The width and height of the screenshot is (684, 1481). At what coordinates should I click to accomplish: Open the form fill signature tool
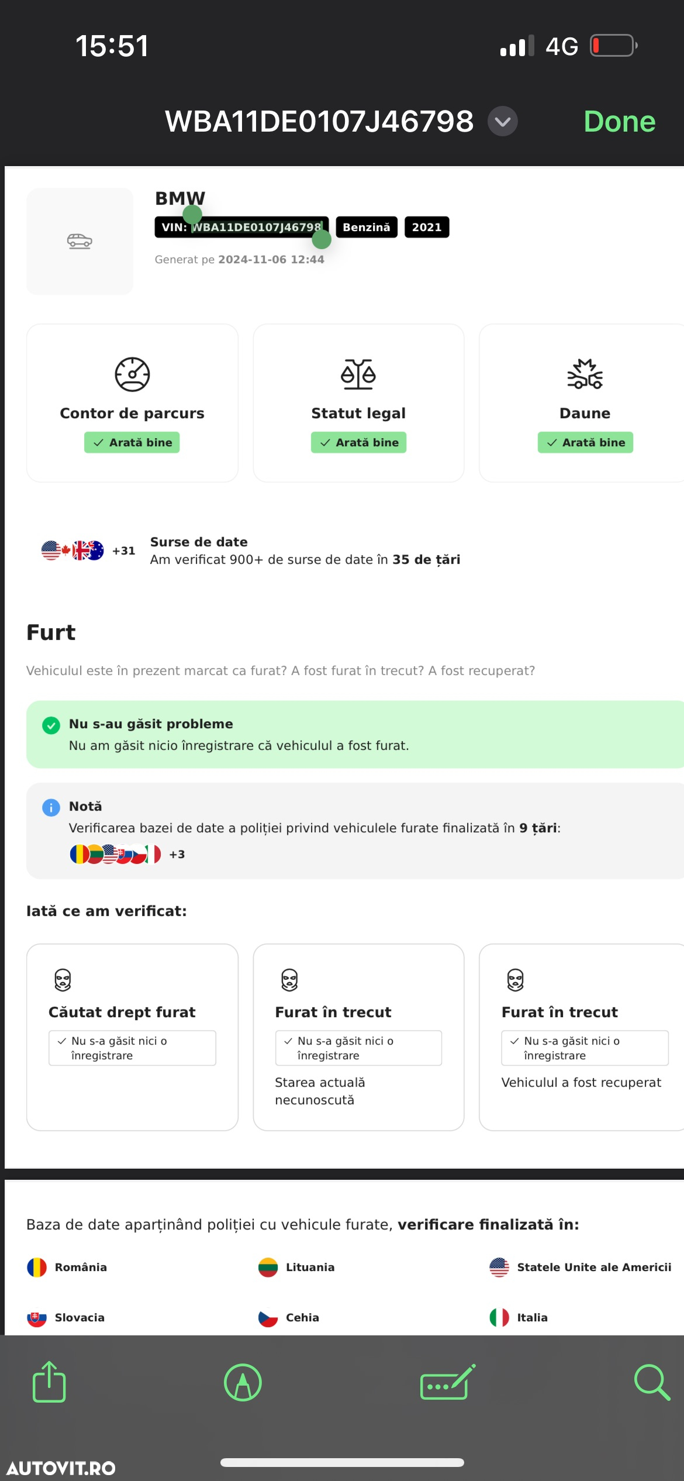[448, 1382]
